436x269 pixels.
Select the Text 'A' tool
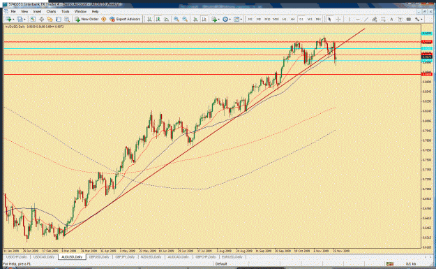click(391, 20)
